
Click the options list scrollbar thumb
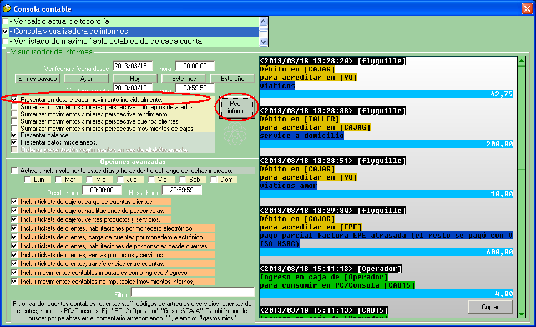pos(263,30)
